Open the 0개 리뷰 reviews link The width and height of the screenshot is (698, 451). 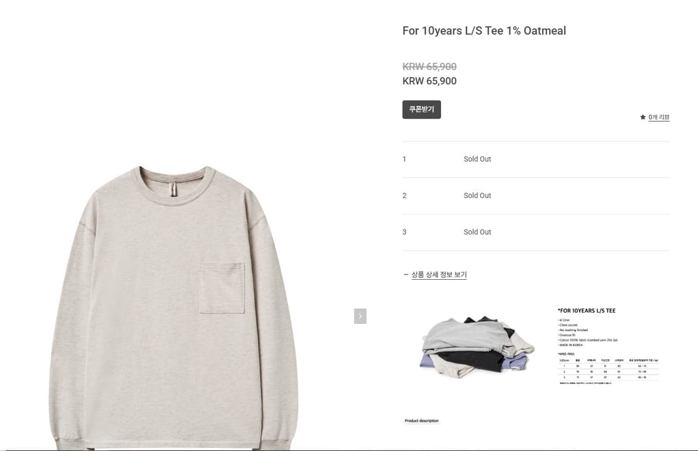pos(659,117)
